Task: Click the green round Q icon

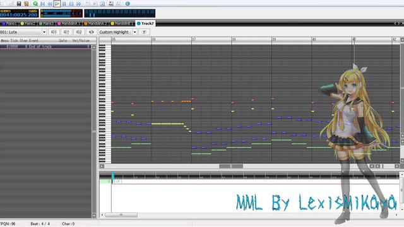Action: pyautogui.click(x=35, y=4)
